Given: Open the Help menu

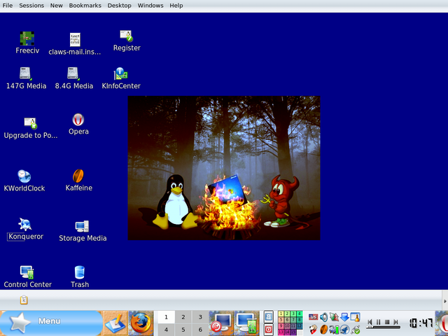Looking at the screenshot, I should tap(176, 6).
